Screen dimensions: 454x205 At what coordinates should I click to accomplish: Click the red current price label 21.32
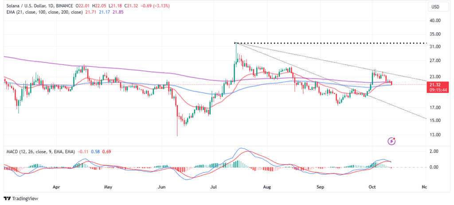[x=436, y=85]
